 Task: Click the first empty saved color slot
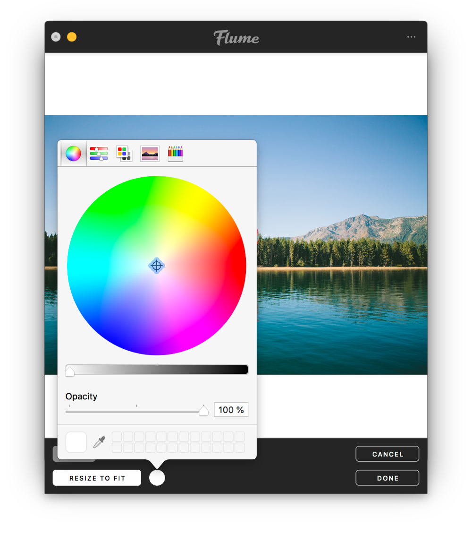[x=117, y=436]
